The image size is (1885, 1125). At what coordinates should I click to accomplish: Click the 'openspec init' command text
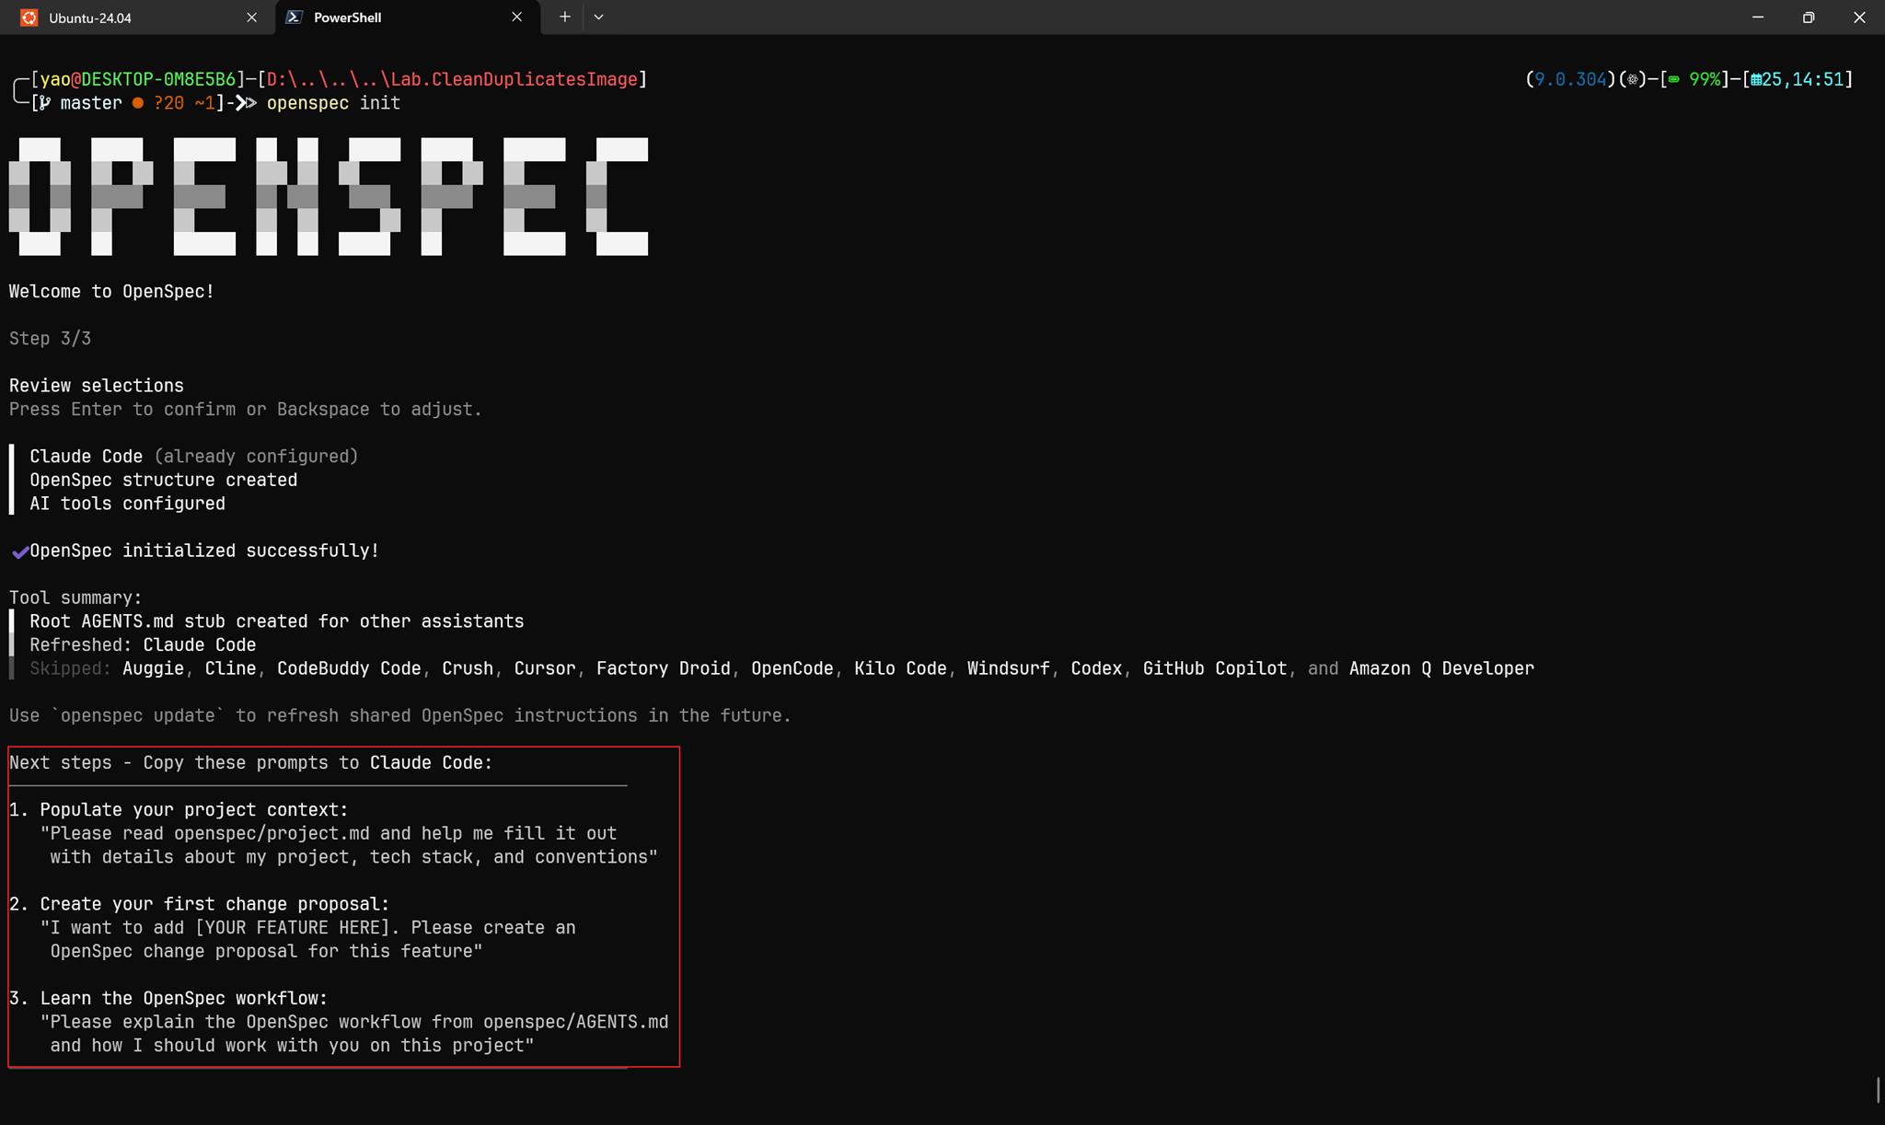coord(333,103)
